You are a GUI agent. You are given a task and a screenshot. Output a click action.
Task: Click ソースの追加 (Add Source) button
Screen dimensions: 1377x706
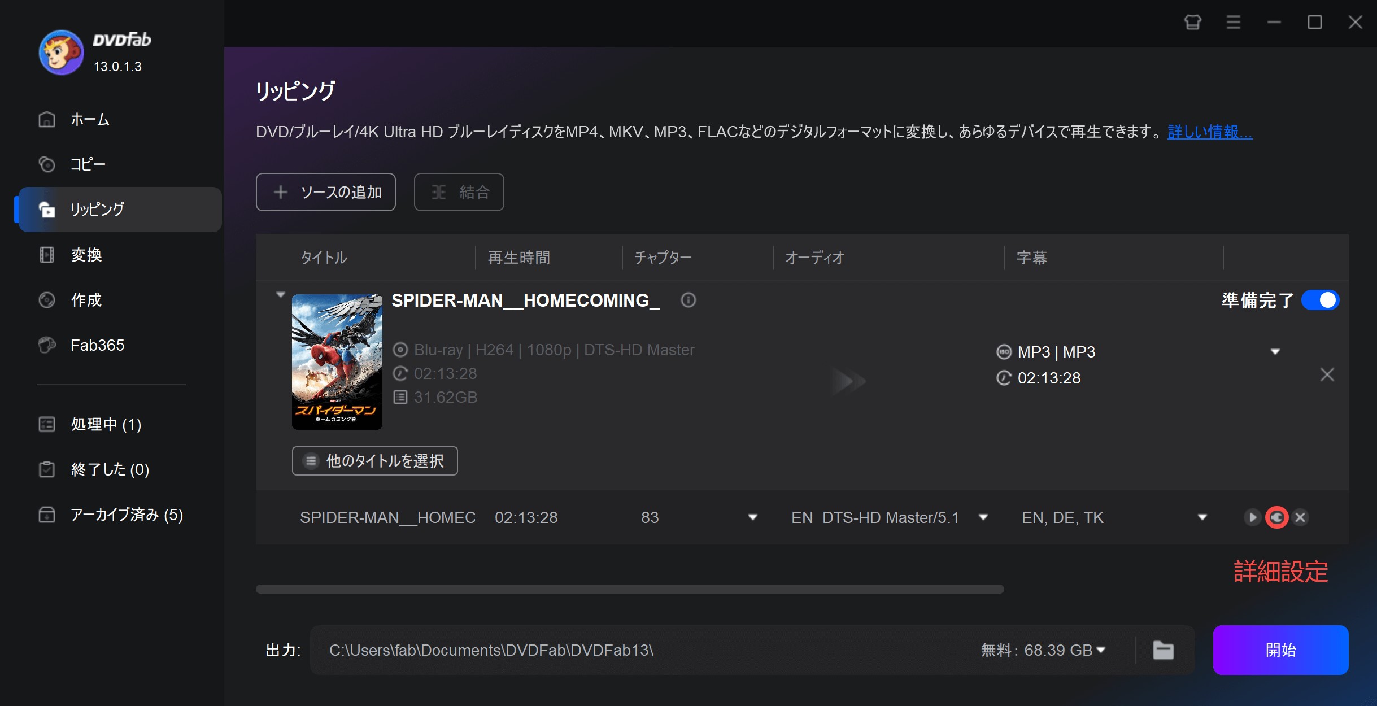pyautogui.click(x=326, y=192)
